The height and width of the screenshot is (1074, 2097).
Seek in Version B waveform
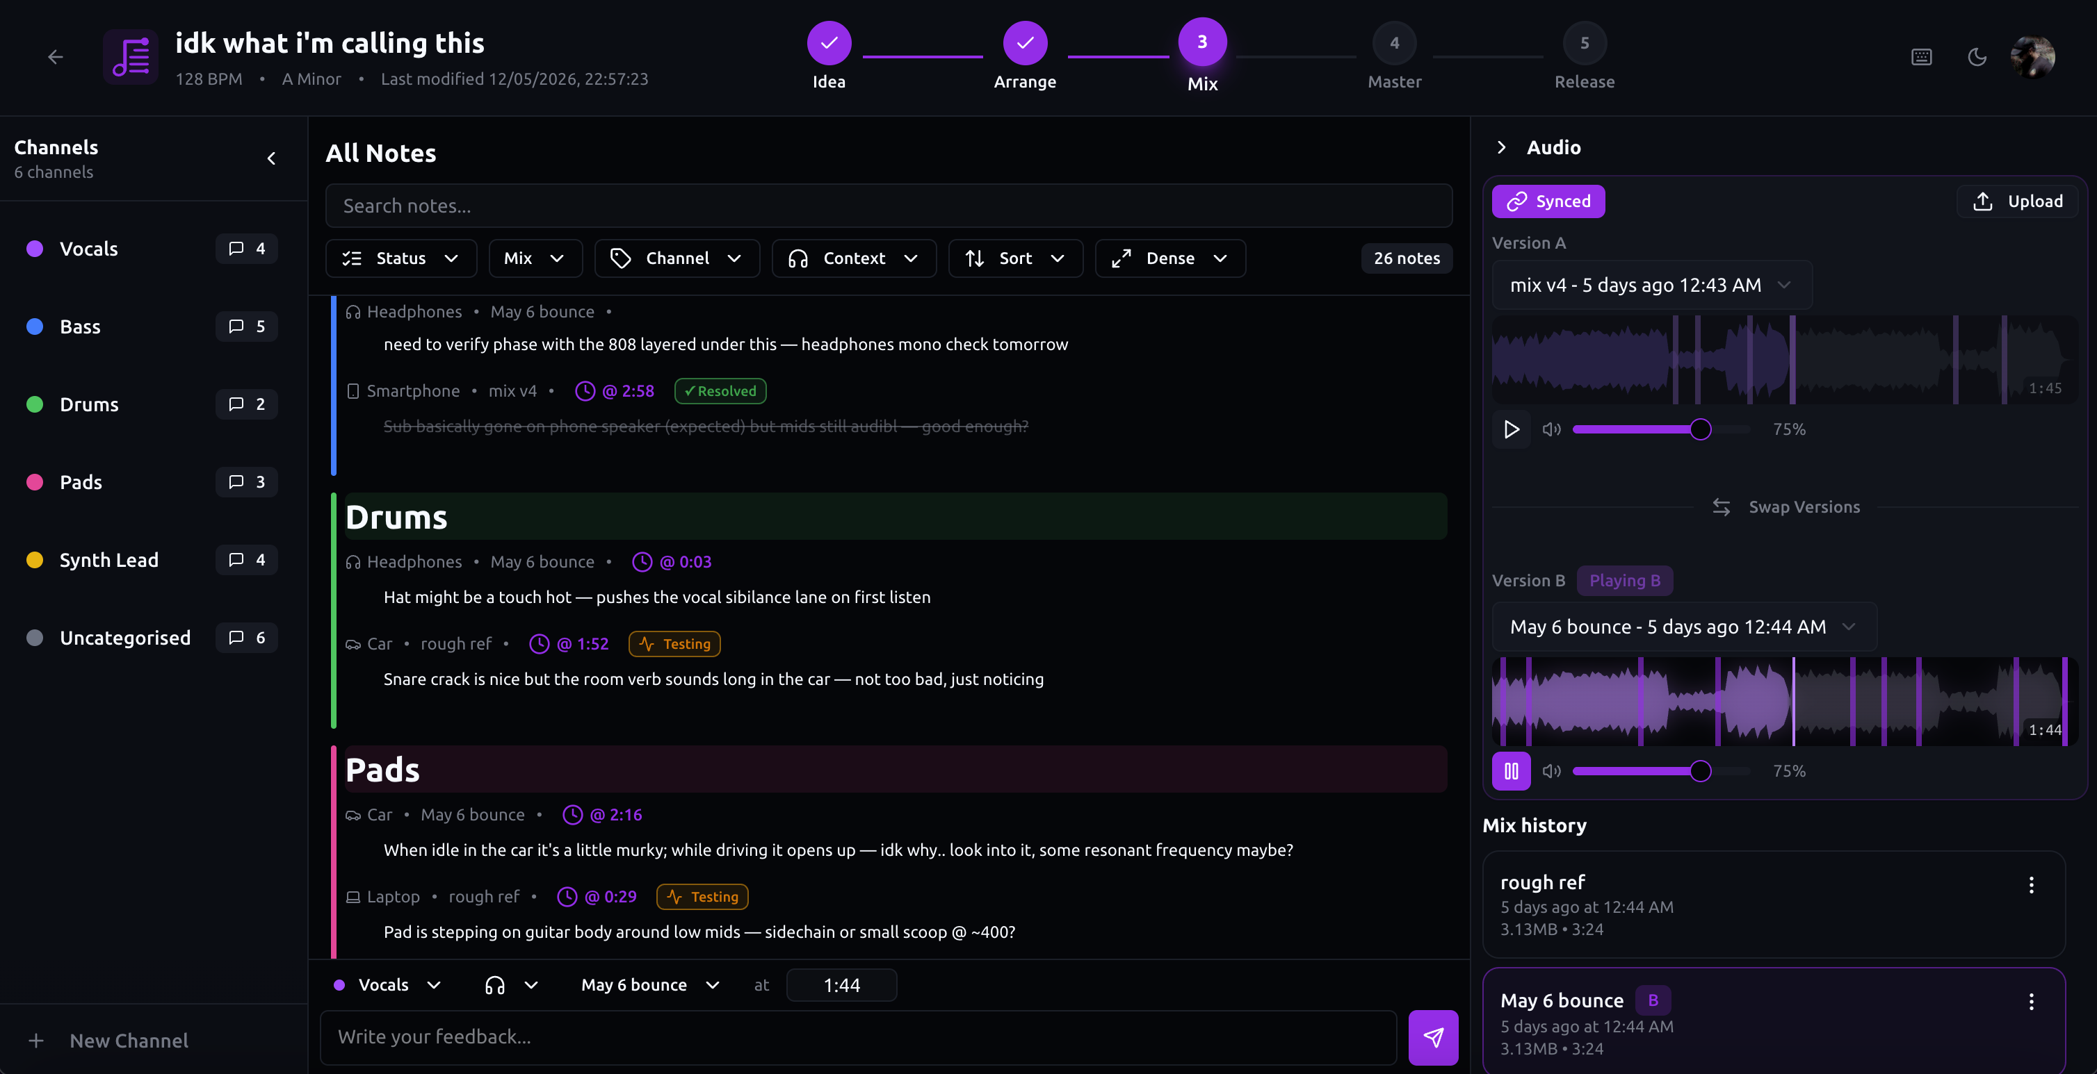point(1784,702)
